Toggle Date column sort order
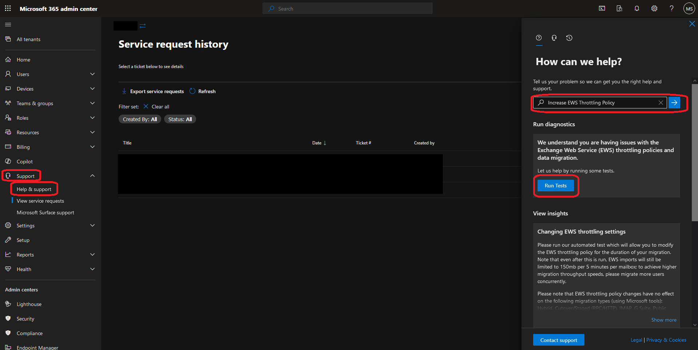The height and width of the screenshot is (350, 698). tap(319, 143)
